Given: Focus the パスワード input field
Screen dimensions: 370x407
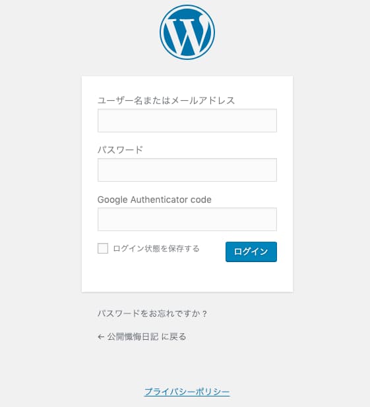Looking at the screenshot, I should pyautogui.click(x=187, y=170).
